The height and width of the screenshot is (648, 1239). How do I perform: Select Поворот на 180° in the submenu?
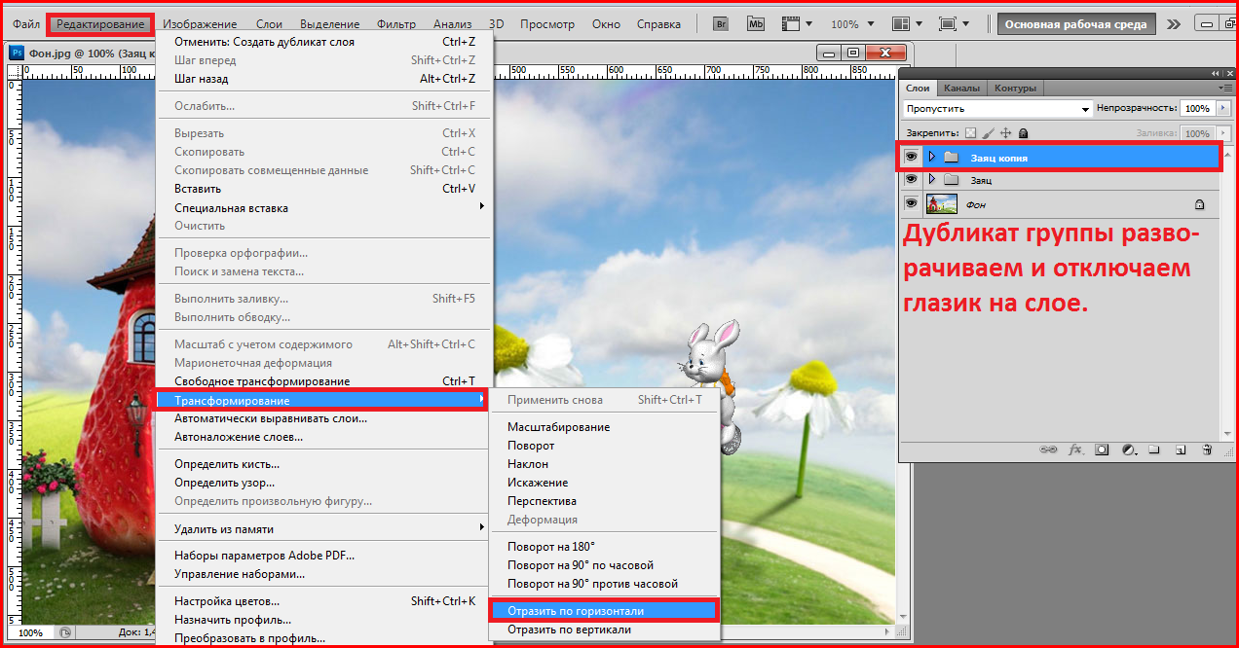[x=604, y=547]
